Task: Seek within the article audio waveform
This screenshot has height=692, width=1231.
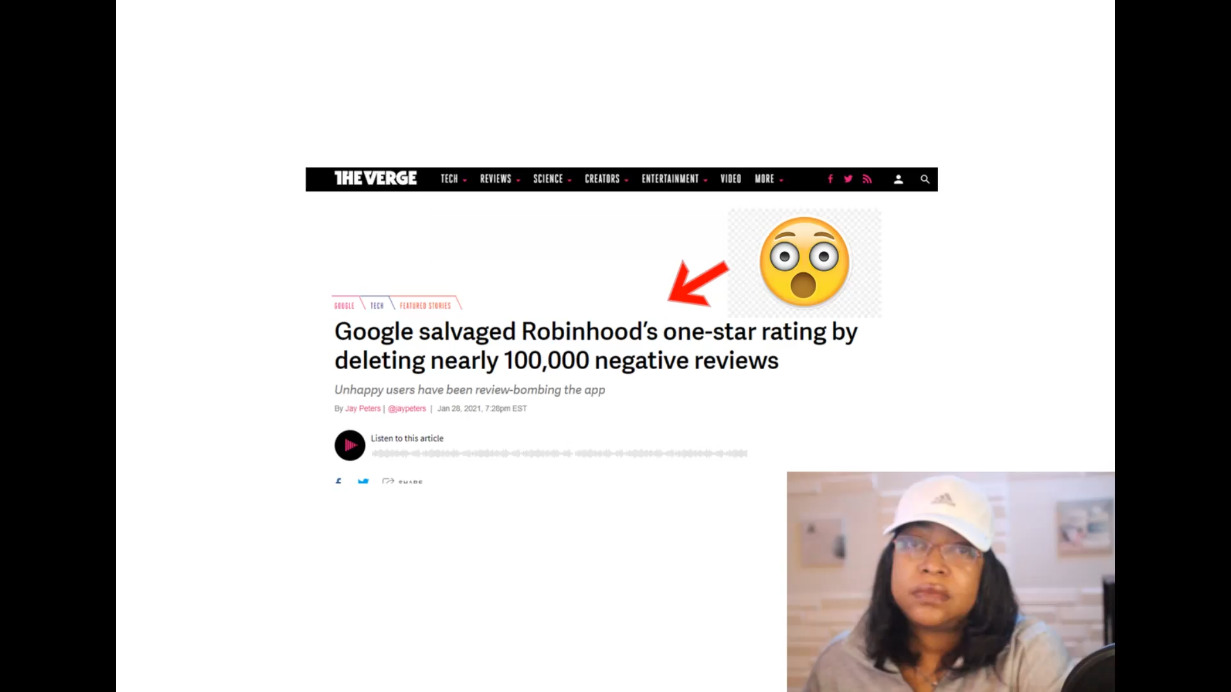Action: tap(560, 454)
